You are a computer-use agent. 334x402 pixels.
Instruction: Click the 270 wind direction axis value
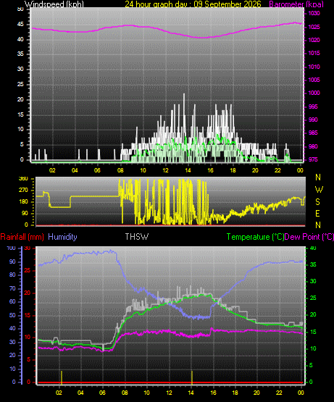pos(23,190)
